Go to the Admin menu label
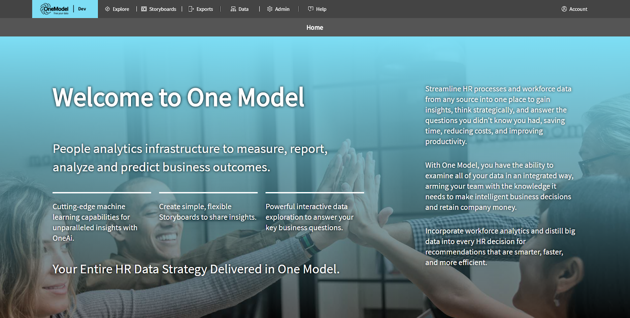 282,9
